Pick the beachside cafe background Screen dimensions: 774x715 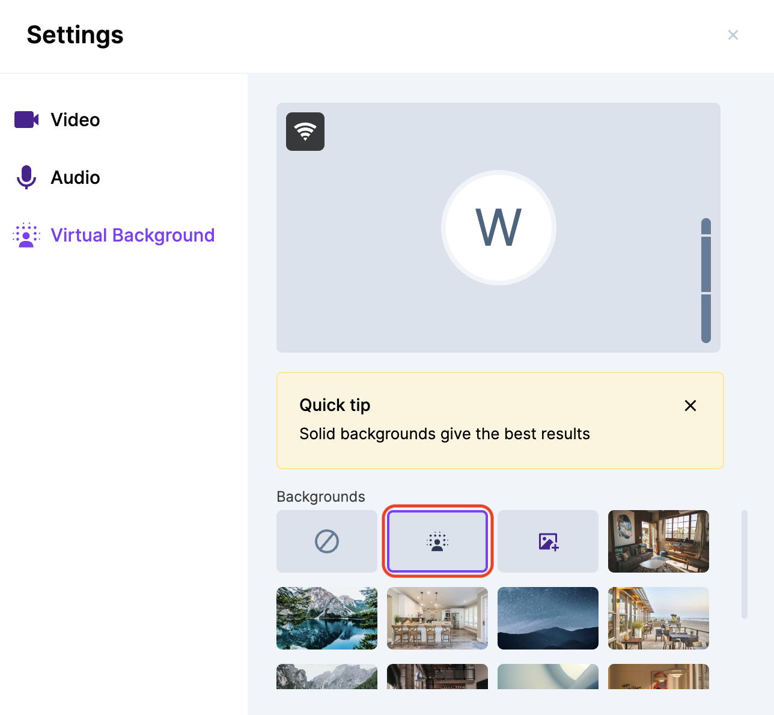[x=658, y=618]
